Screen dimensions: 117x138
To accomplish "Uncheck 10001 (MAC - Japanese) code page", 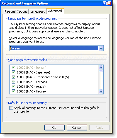I will [x=14, y=72].
